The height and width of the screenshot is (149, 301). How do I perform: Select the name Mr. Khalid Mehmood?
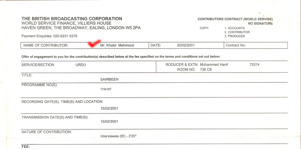coord(117,46)
